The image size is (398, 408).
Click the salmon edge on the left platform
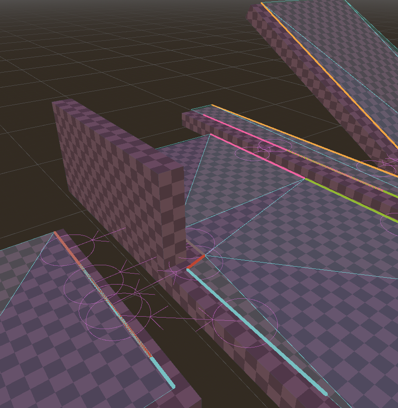67,248
